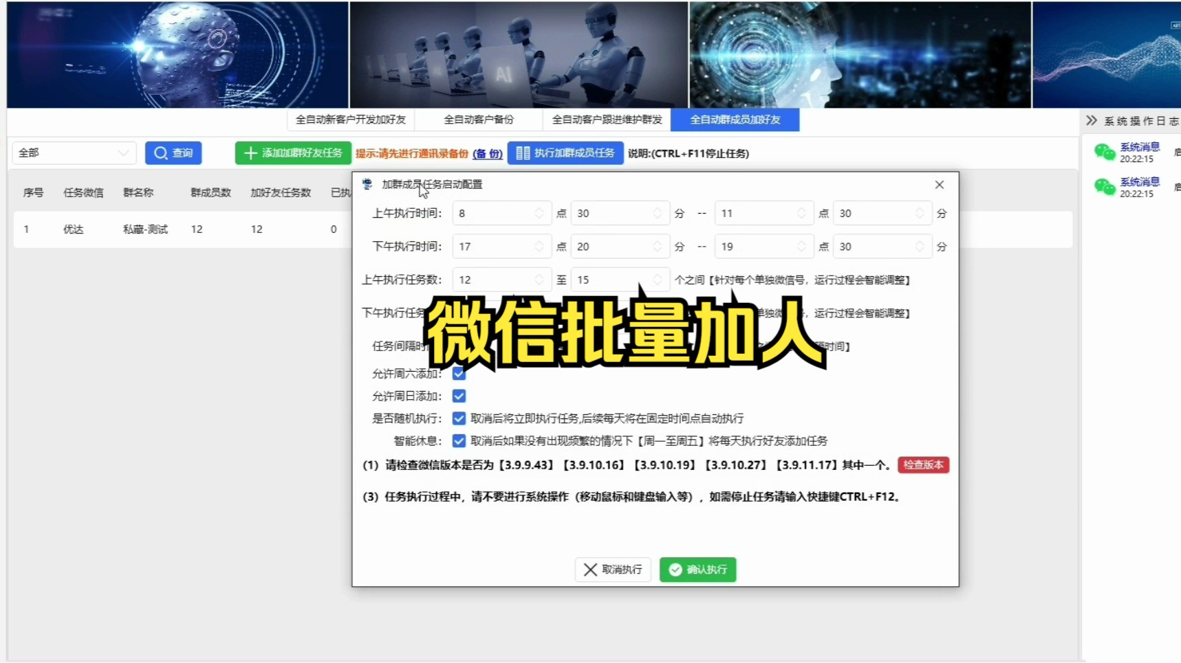Adjust morning end hour stepper 11
1181x663 pixels.
(801, 213)
